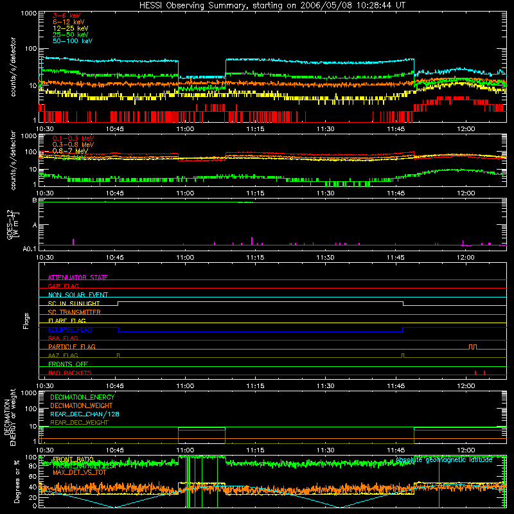Click the 12:00 label under GOES panel
Screen dimensions: 514x514
[465, 258]
